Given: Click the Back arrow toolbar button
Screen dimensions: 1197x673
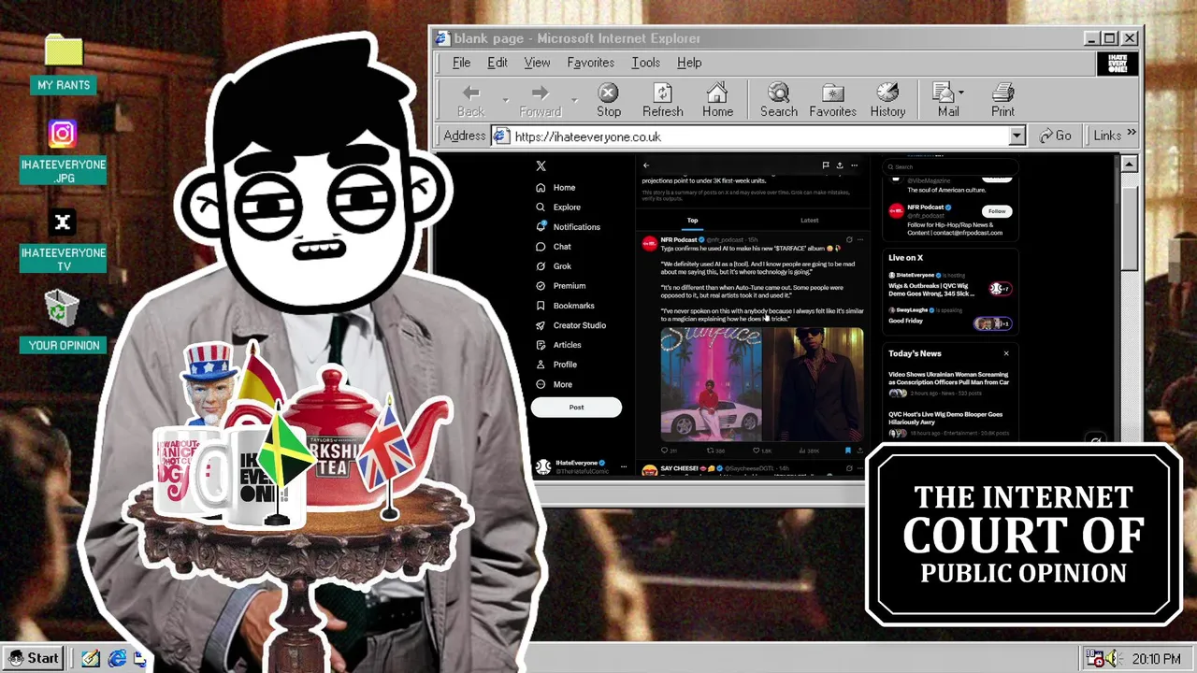Looking at the screenshot, I should [471, 100].
